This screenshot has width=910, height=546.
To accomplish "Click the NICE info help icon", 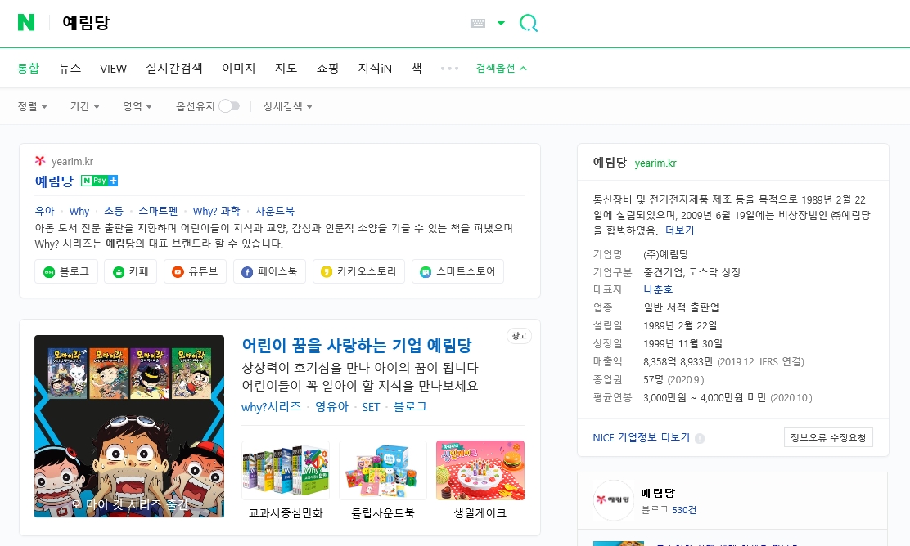I will click(700, 438).
